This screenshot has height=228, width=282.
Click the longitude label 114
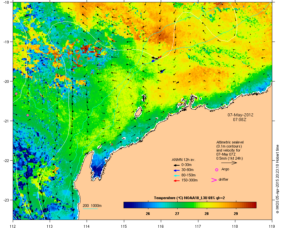coord(87,226)
